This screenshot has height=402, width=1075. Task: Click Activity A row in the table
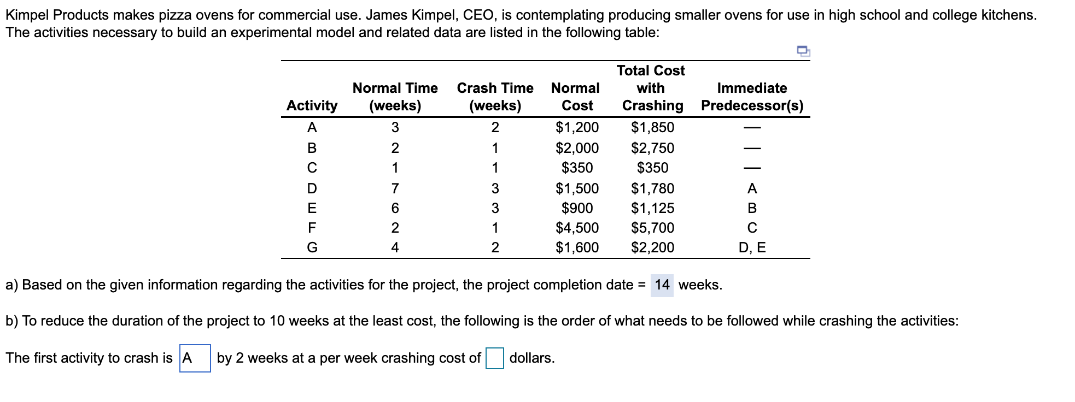[312, 127]
